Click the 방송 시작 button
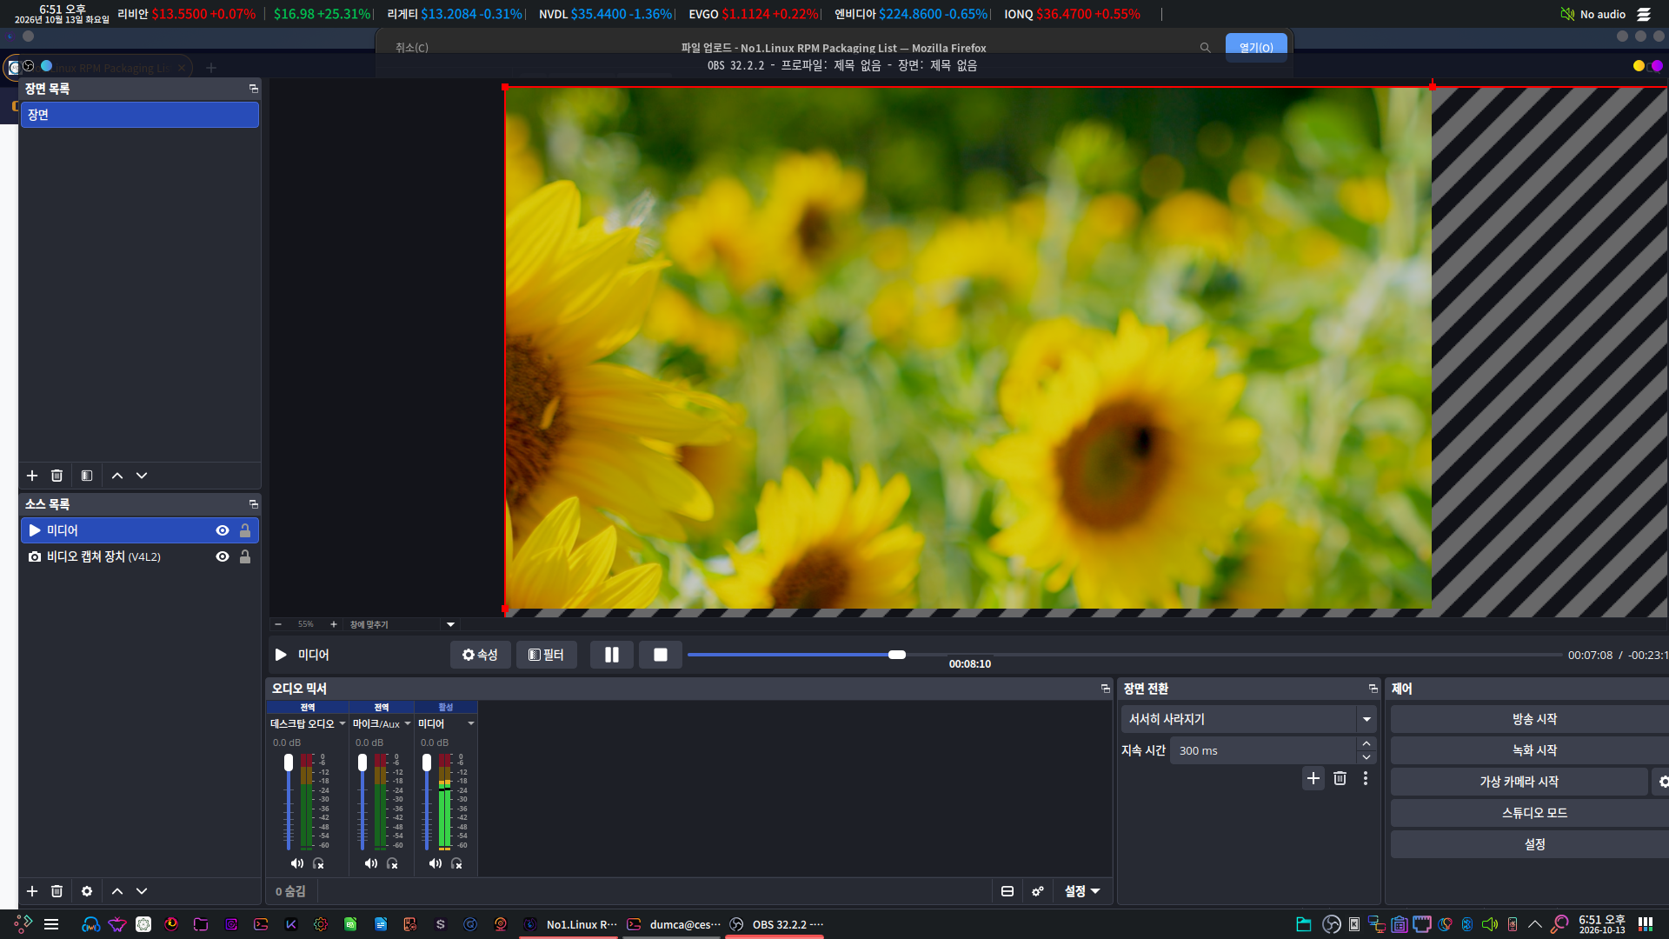This screenshot has height=939, width=1669. (1533, 719)
